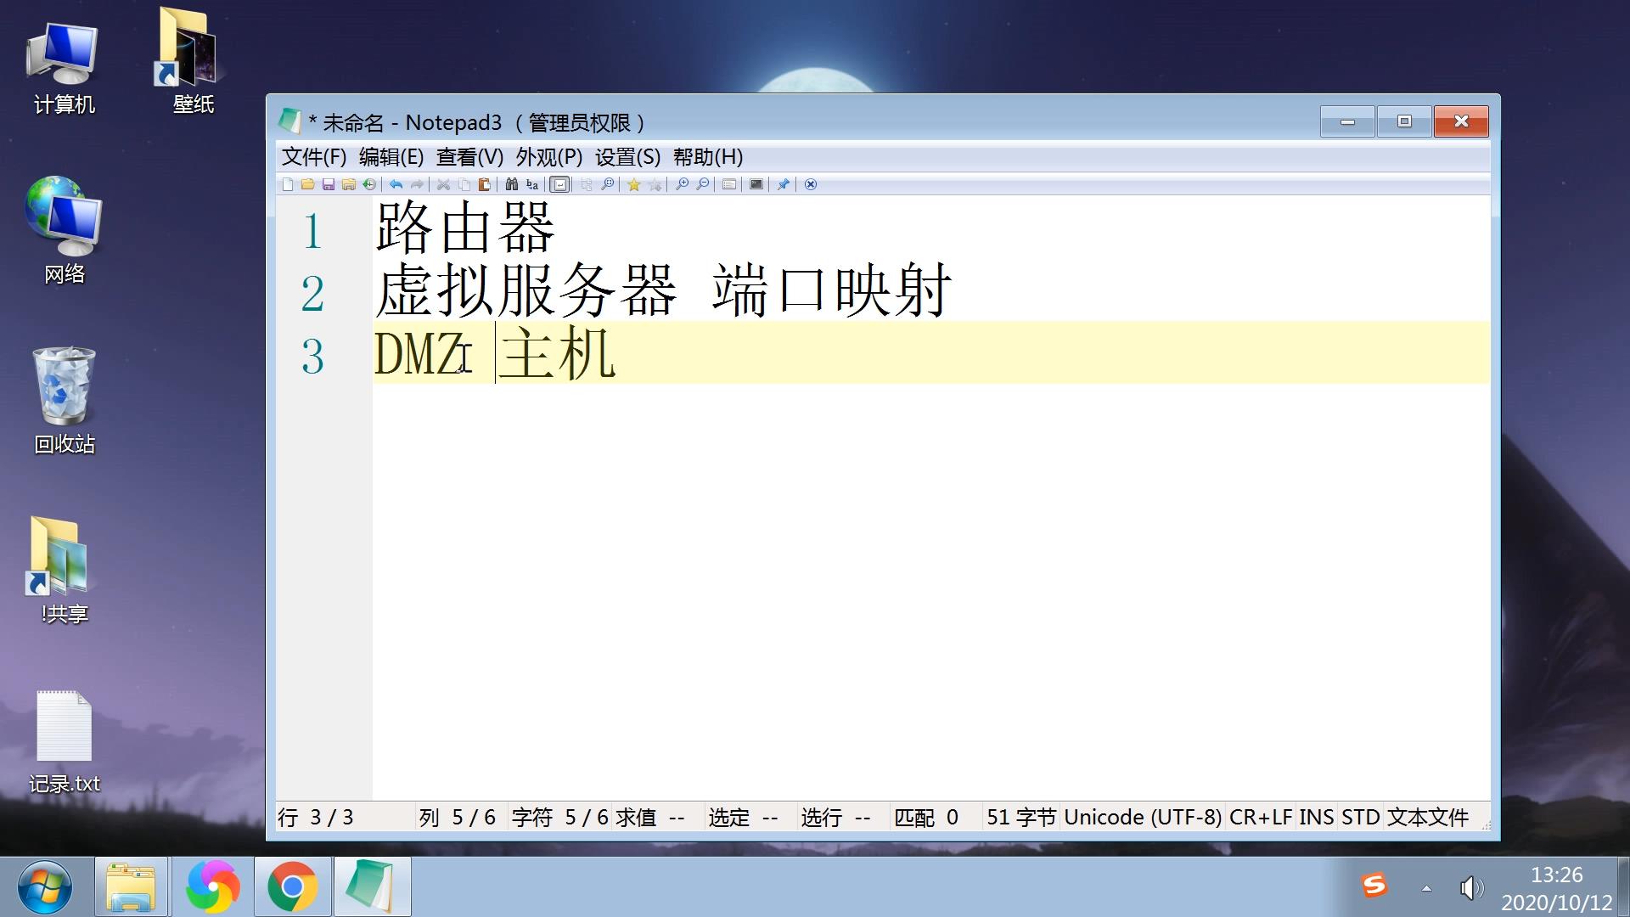Toggle word wrap on the toolbar
The image size is (1630, 917).
pos(559,184)
